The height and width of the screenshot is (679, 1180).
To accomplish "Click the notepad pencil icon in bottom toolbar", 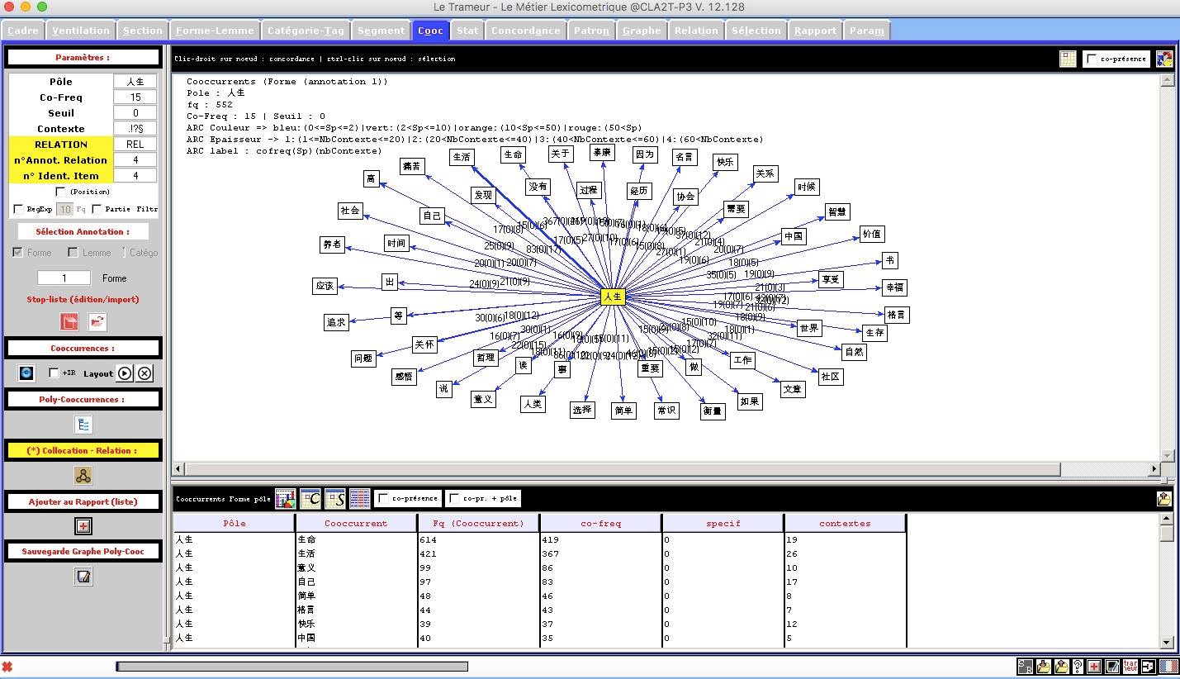I will click(1111, 667).
